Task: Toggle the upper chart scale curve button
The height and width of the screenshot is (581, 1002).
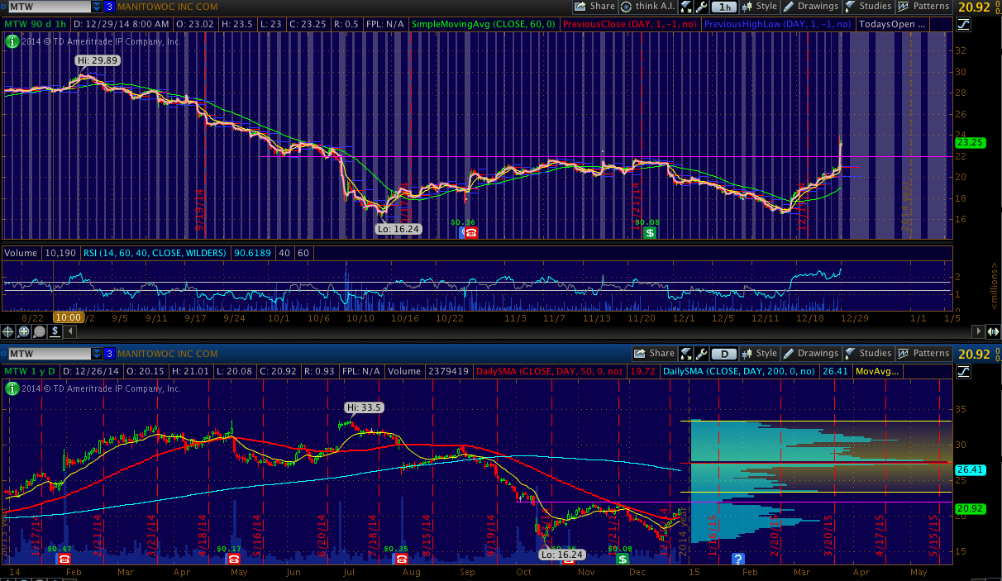Action: pyautogui.click(x=962, y=25)
